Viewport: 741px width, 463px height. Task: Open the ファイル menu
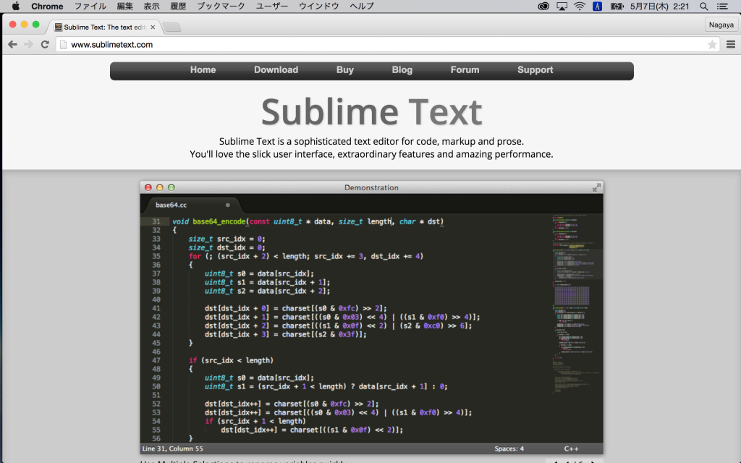90,6
